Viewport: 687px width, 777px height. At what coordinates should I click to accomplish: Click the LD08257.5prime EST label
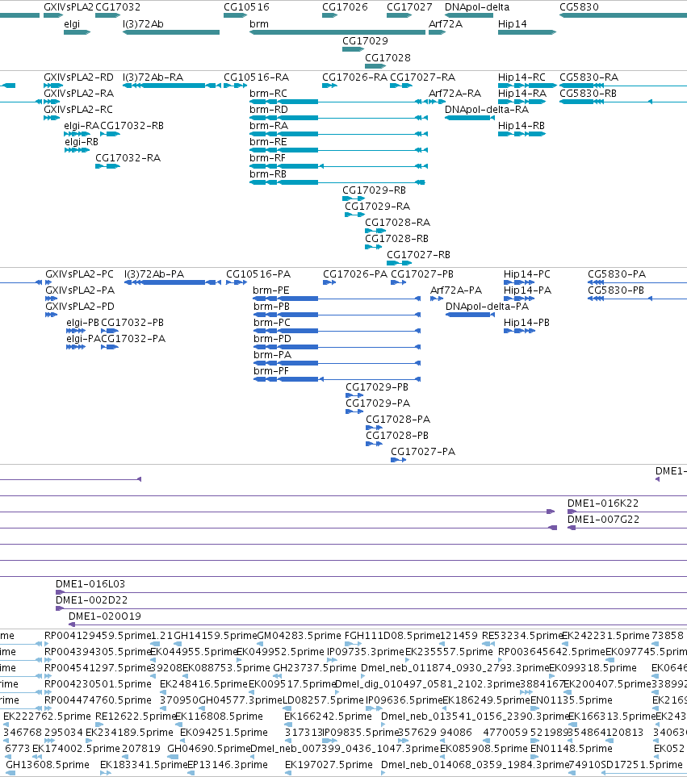tap(323, 700)
